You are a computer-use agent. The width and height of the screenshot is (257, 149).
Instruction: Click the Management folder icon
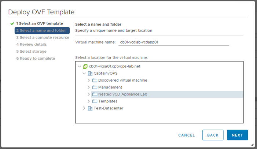[95, 87]
